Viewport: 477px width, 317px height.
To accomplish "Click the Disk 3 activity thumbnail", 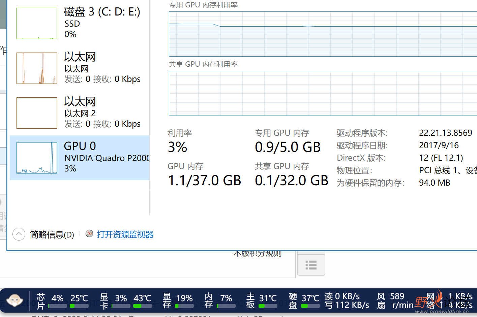I will click(37, 23).
